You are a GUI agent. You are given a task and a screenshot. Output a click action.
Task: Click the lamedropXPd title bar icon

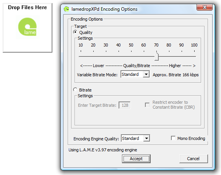67,9
